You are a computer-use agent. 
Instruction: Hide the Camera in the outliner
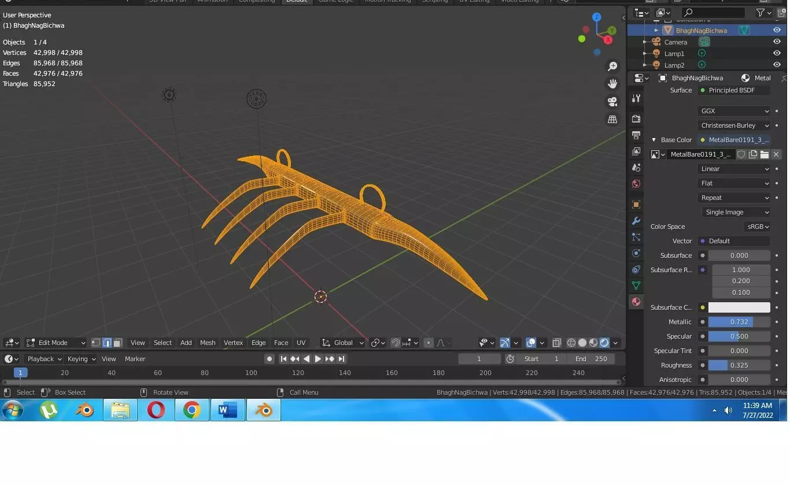pos(777,42)
